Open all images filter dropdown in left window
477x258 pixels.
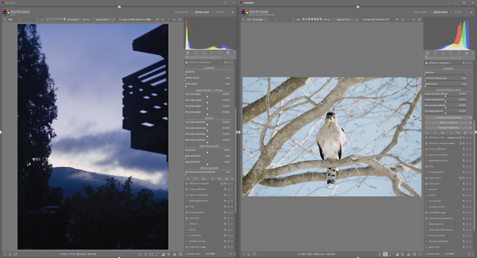pyautogui.click(x=73, y=19)
